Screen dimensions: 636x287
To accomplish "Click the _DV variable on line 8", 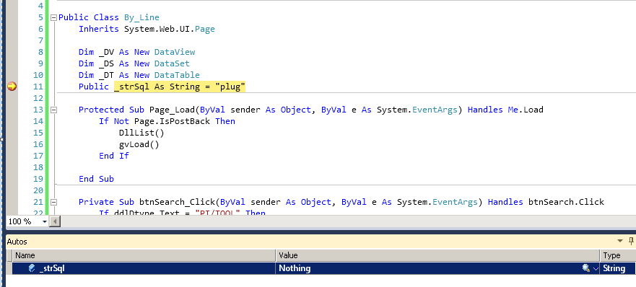I will pyautogui.click(x=106, y=52).
